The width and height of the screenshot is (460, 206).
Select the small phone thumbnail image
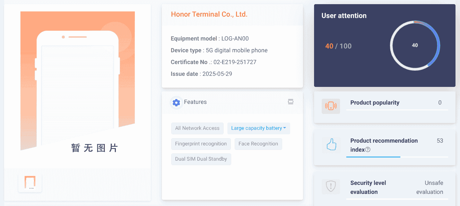pyautogui.click(x=30, y=183)
